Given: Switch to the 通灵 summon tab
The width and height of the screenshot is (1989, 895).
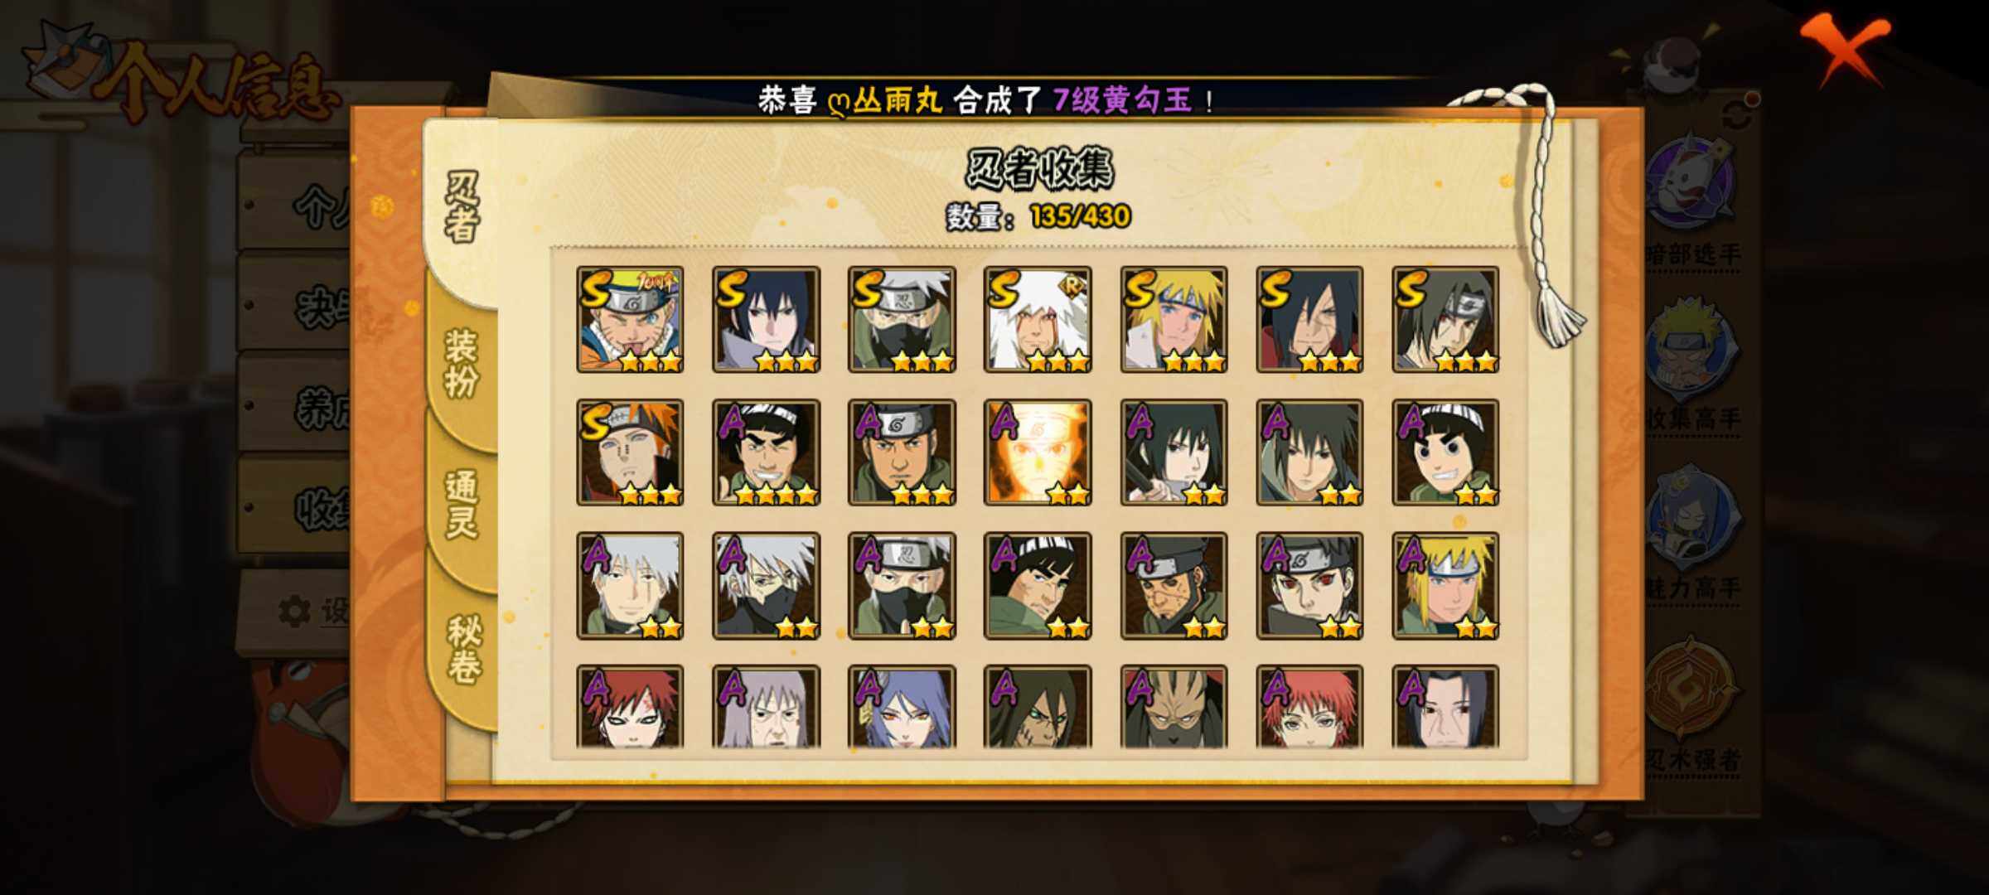Looking at the screenshot, I should tap(462, 504).
